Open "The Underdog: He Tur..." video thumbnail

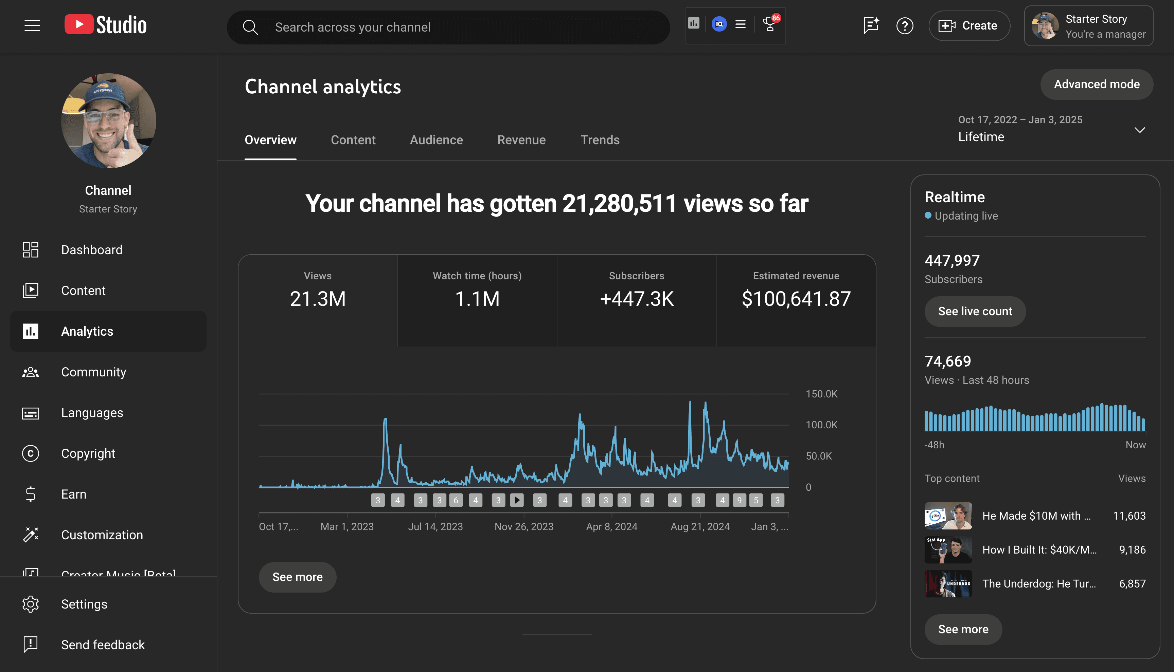(x=948, y=584)
